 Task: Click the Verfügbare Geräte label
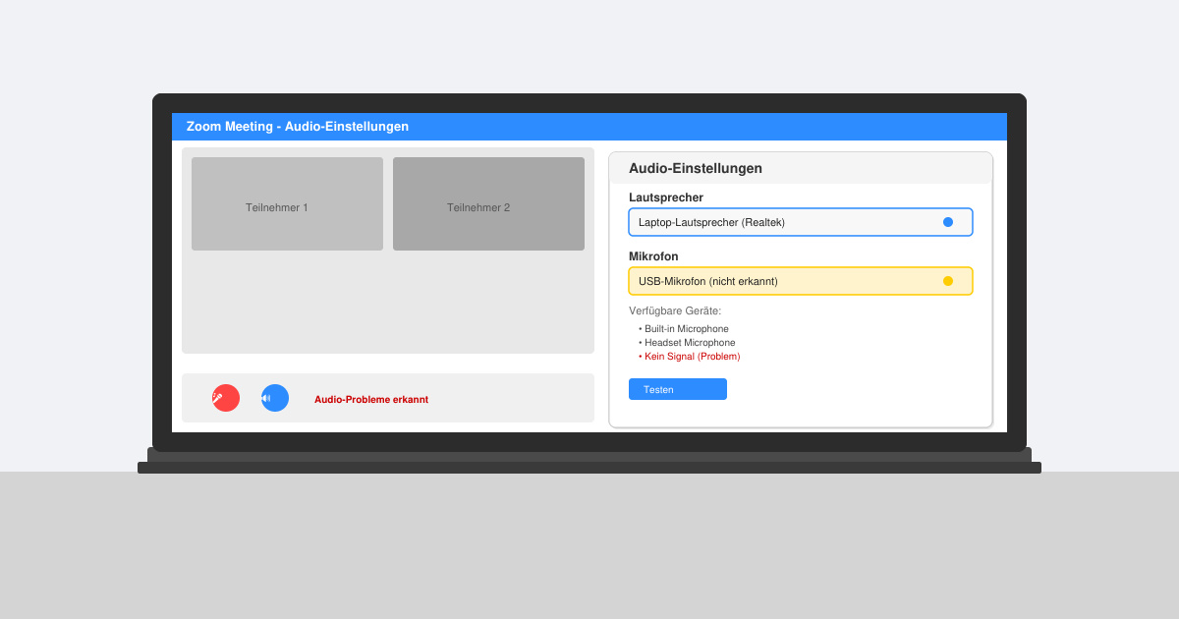(675, 311)
